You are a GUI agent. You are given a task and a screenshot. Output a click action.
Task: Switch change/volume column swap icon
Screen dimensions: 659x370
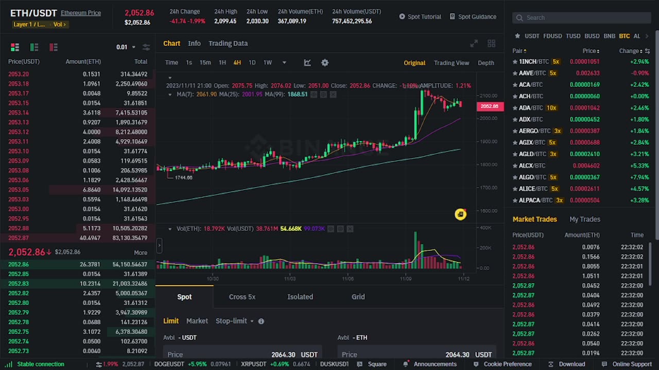[x=647, y=51]
